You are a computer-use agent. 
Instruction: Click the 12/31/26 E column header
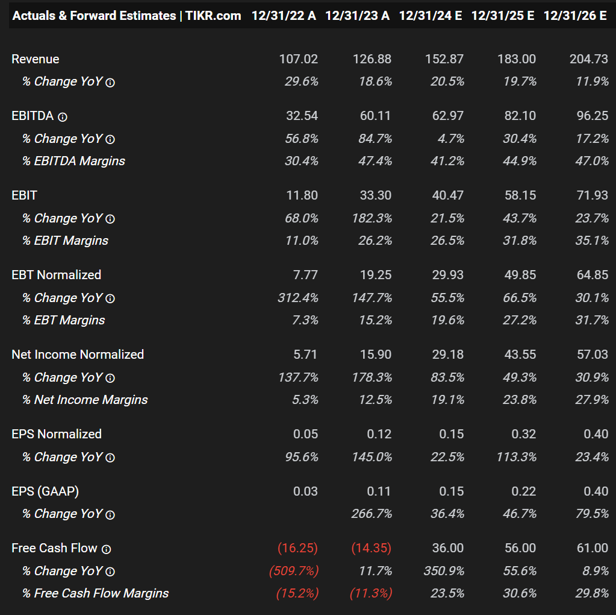(x=575, y=16)
